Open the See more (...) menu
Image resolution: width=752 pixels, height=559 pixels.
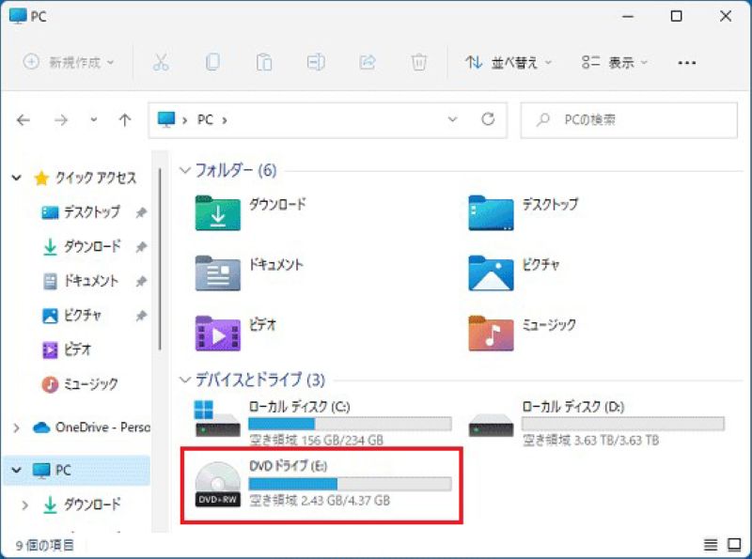click(687, 63)
